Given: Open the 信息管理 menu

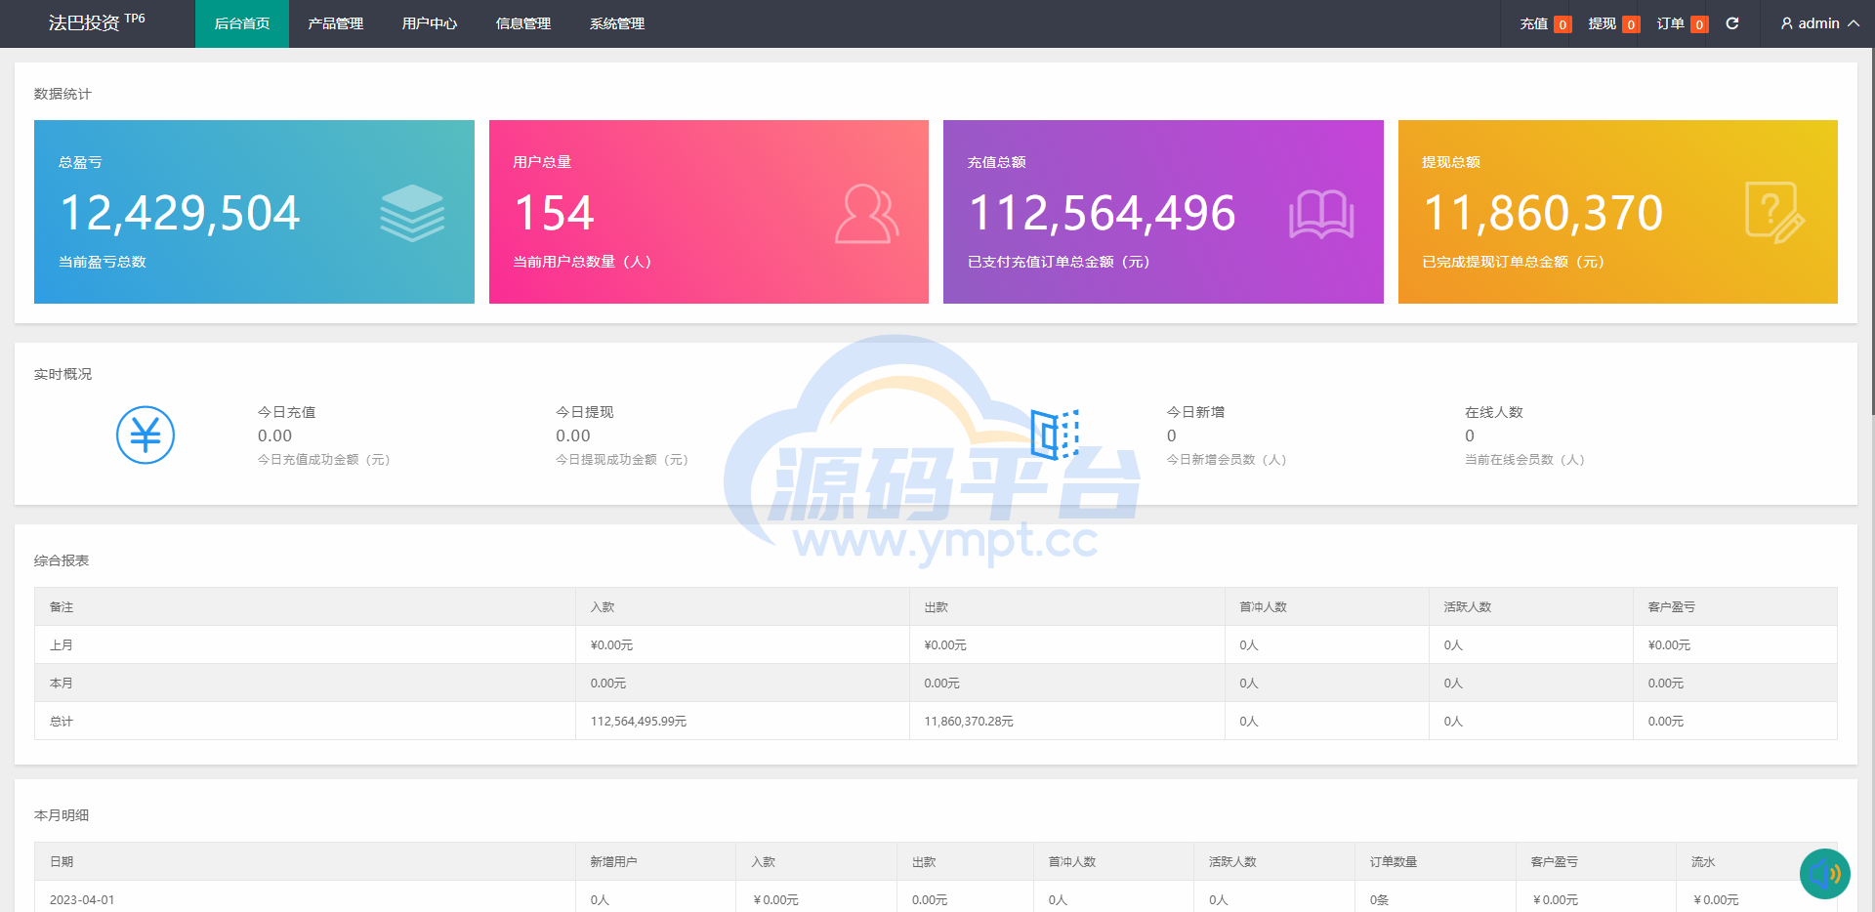Looking at the screenshot, I should click(523, 23).
